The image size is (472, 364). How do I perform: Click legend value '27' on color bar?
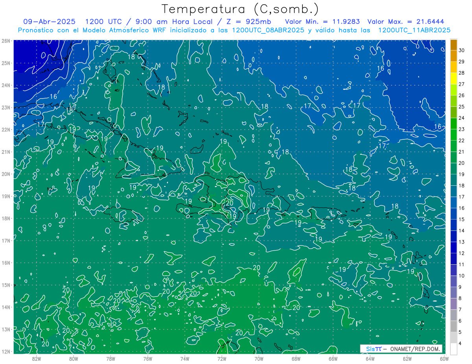tap(462, 84)
